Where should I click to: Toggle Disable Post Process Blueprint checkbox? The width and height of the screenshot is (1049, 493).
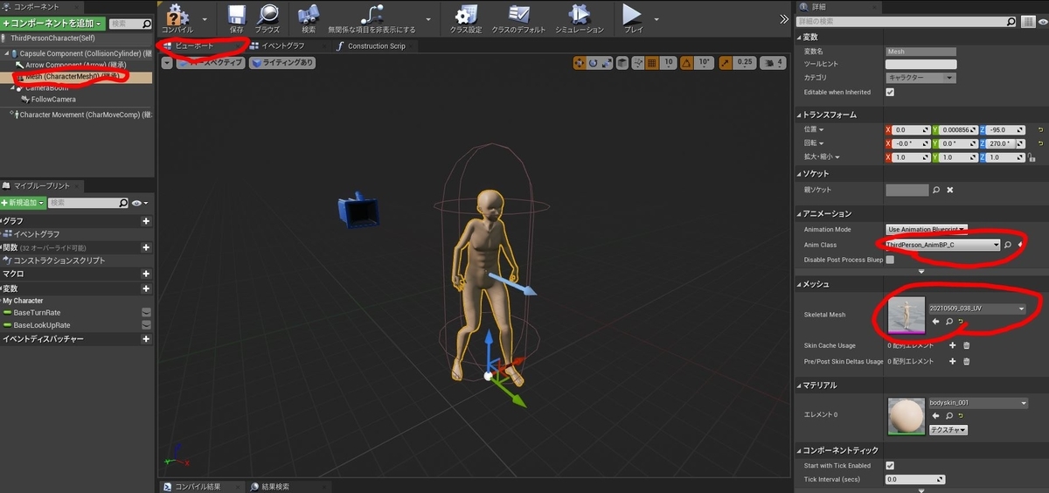[x=890, y=260]
